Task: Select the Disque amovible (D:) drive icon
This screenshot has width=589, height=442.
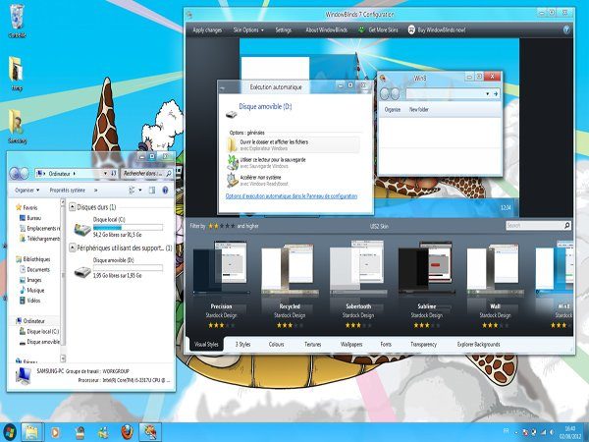Action: pyautogui.click(x=82, y=271)
